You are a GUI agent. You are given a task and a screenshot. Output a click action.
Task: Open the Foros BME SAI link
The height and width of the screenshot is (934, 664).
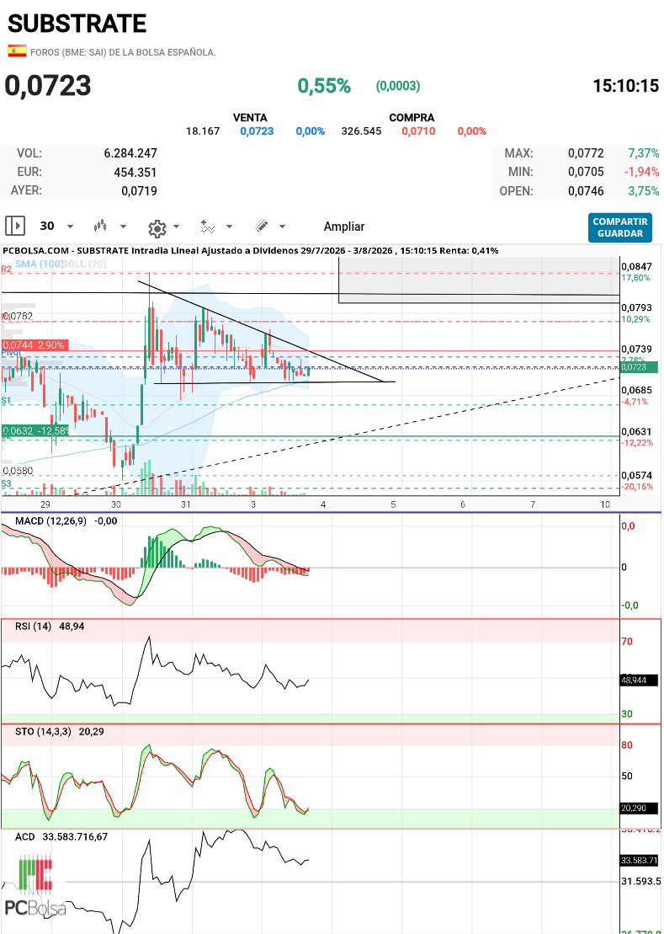point(123,52)
